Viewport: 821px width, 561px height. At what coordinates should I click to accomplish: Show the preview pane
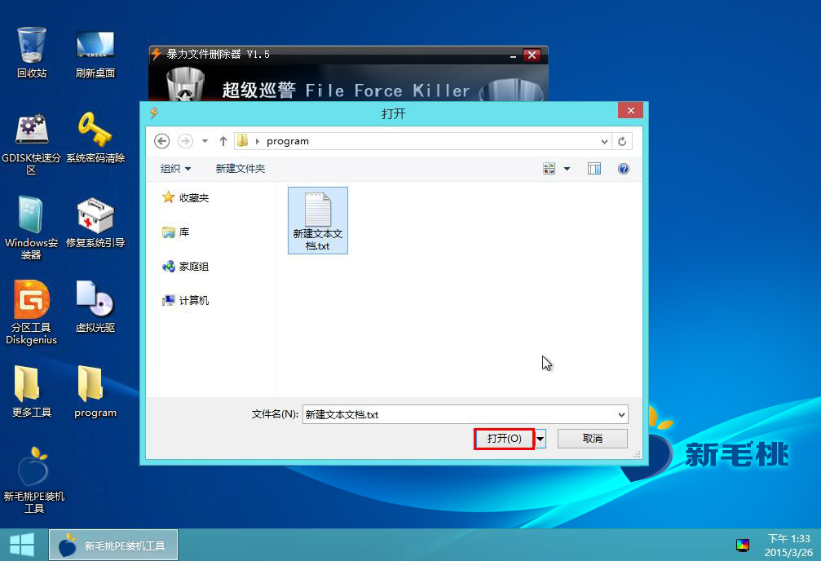[x=594, y=169]
